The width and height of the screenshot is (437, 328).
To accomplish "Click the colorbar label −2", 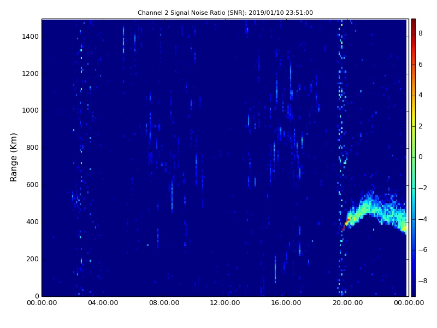I will [x=422, y=188].
